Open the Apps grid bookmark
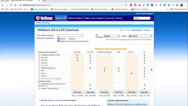188x106 pixels. (x=5, y=9)
